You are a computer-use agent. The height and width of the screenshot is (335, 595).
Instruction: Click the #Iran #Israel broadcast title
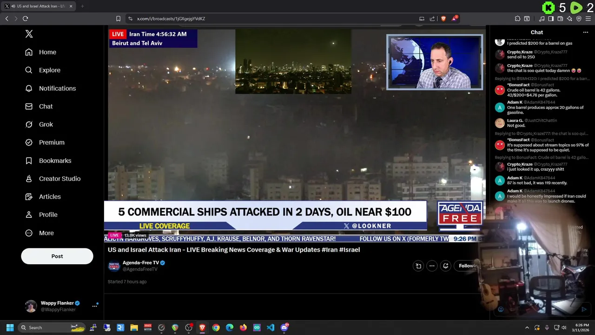click(x=234, y=250)
